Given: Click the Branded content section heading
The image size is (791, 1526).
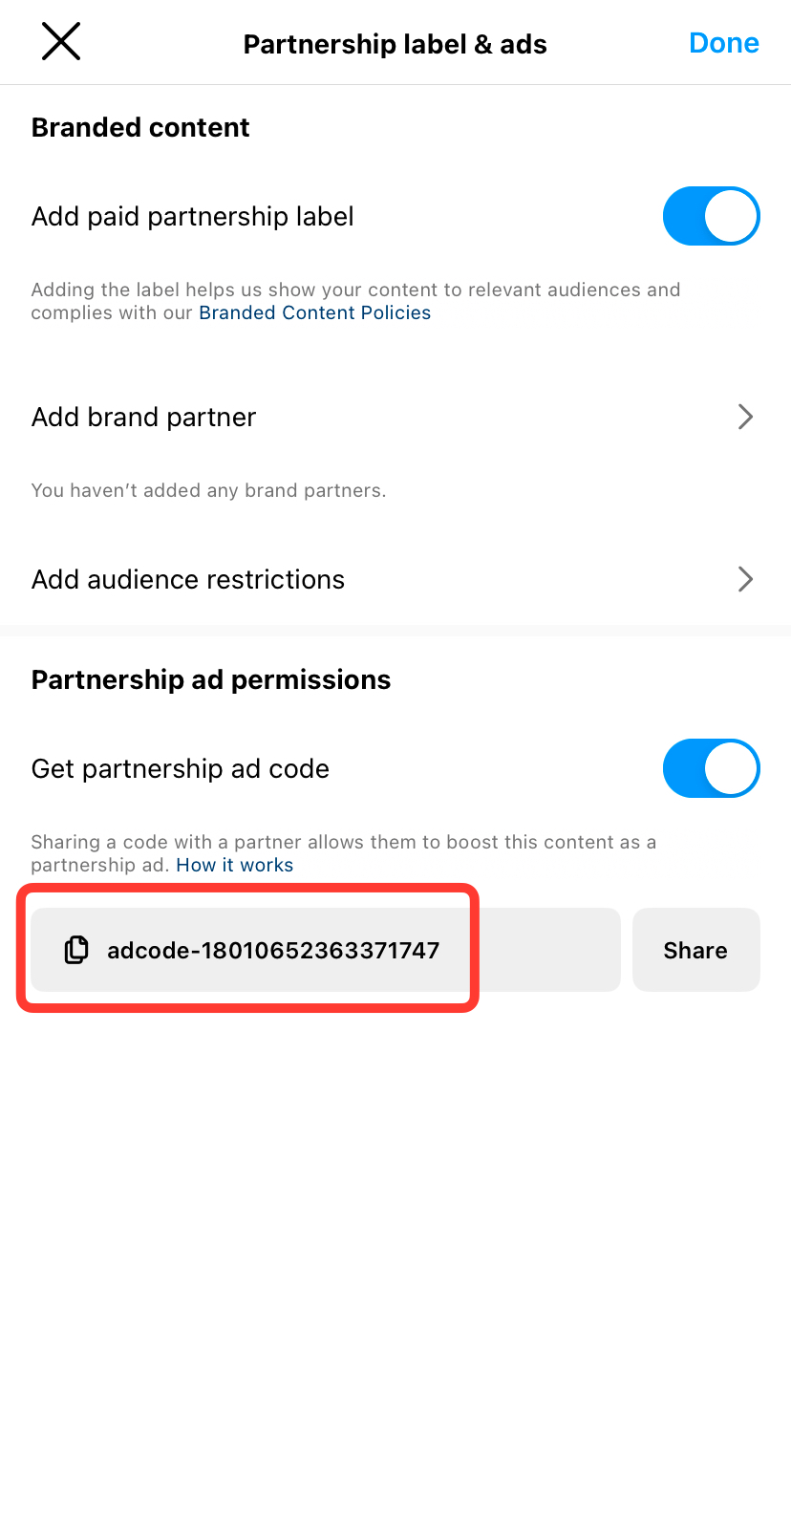Looking at the screenshot, I should point(140,127).
